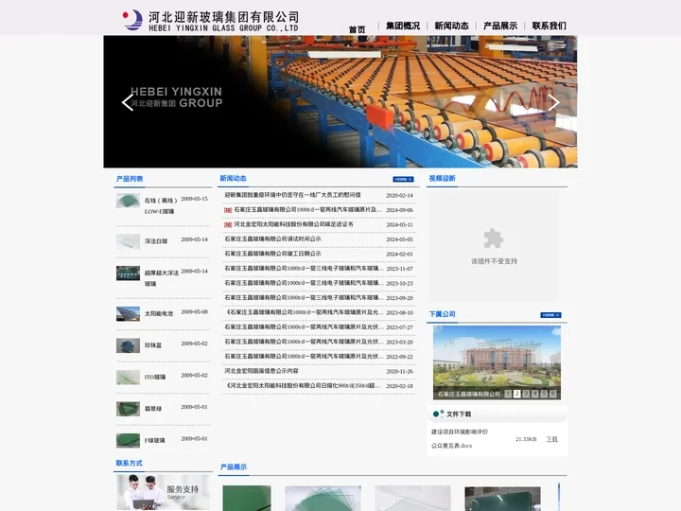Screen dimensions: 681x511
Task: Open the fourth glass panel thumbnail in 产品展示
Action: point(502,498)
